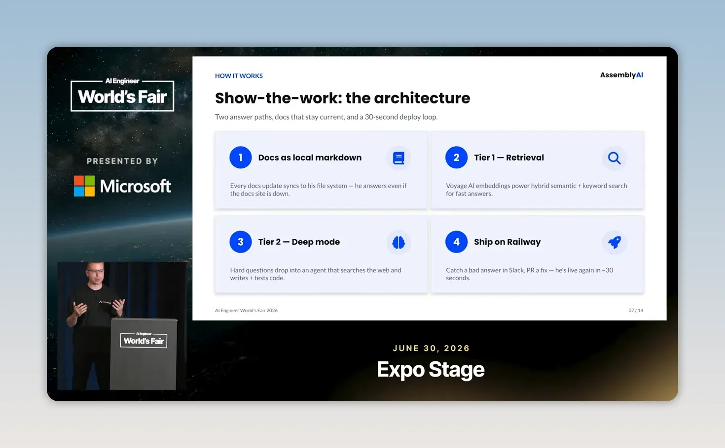Screen dimensions: 725x448
Task: Click the AI Engineer World's Fair logo at top left
Action: [x=122, y=95]
